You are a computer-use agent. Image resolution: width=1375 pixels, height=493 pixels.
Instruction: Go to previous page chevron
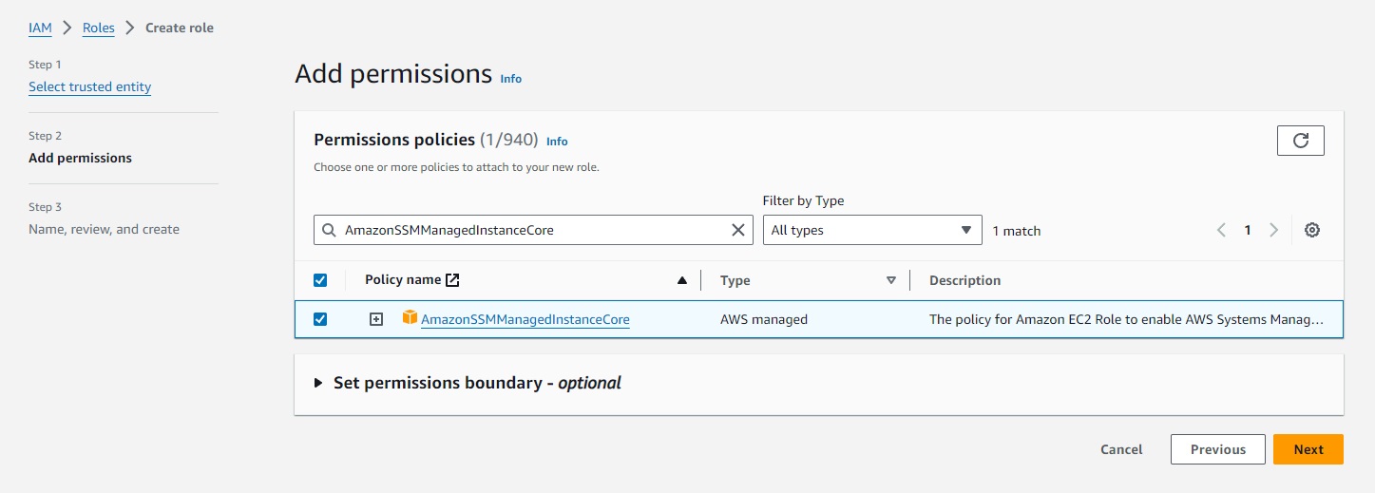[x=1222, y=230]
